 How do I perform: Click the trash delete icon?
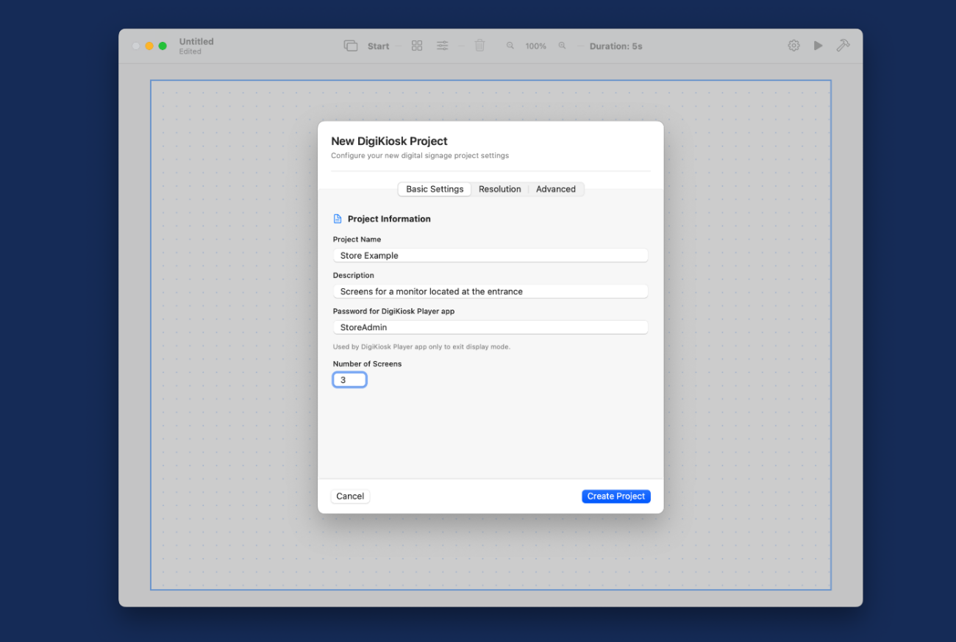[x=479, y=46]
